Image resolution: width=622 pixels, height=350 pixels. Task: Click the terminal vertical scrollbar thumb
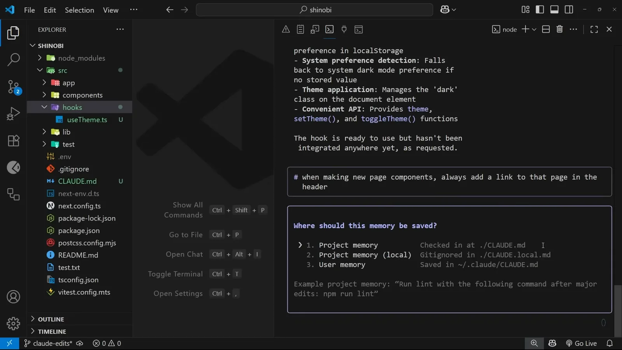point(618,311)
